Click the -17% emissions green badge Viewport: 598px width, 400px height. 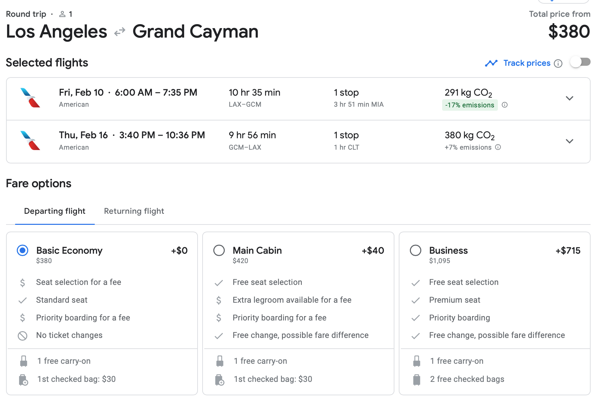coord(470,105)
